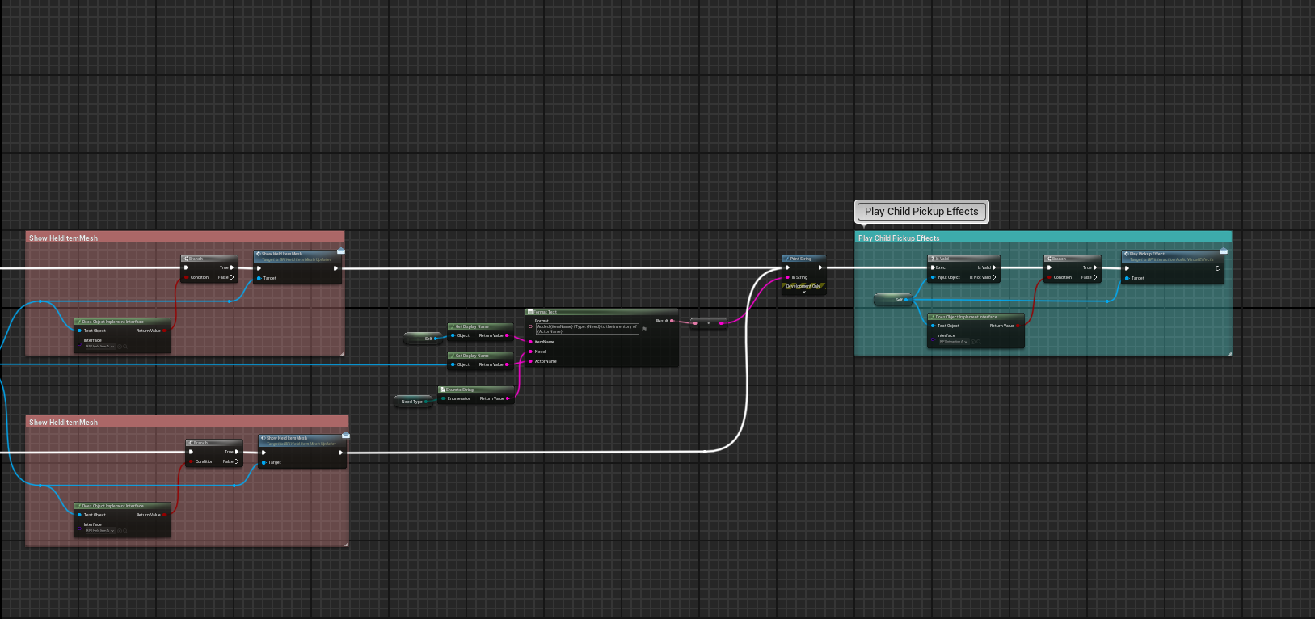Screen dimensions: 1315x619
Task: Expand the Print String node's advanced pins arrow
Action: coord(804,292)
